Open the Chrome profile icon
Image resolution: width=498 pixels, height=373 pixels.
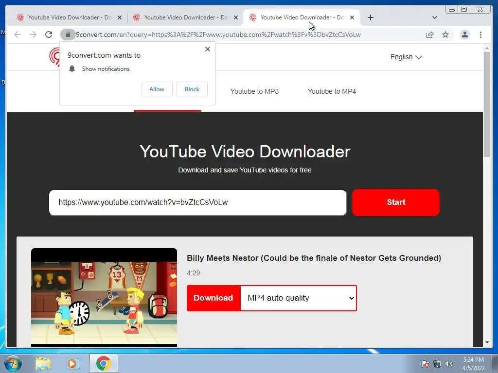click(464, 34)
